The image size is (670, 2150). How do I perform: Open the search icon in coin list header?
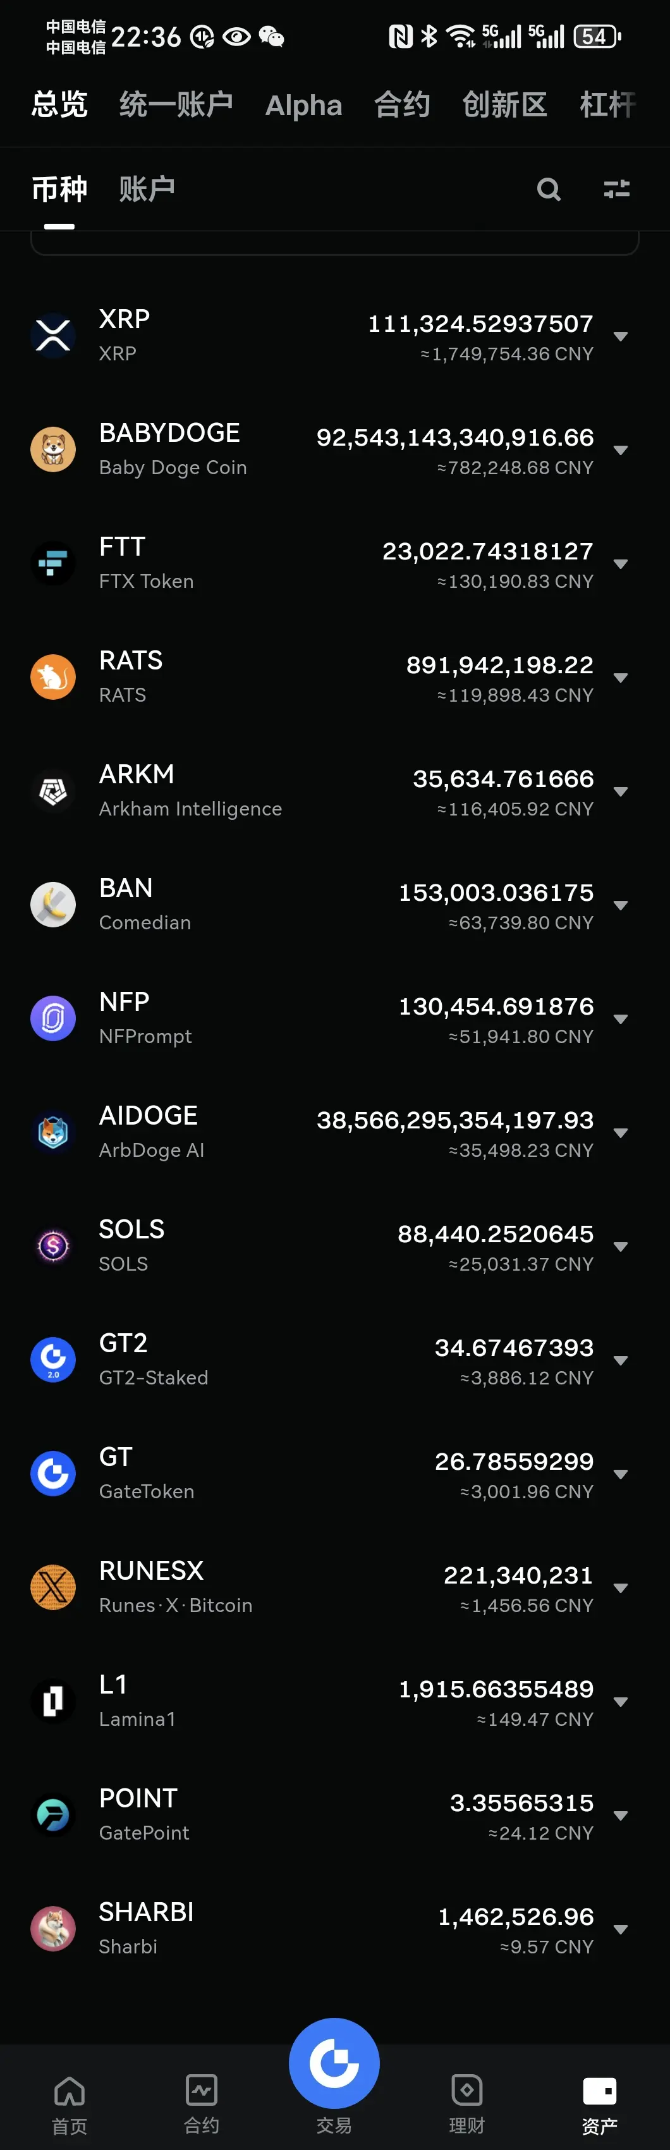click(x=548, y=190)
